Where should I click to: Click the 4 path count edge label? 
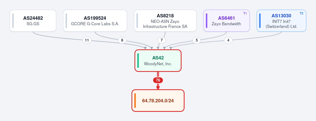[228, 40]
